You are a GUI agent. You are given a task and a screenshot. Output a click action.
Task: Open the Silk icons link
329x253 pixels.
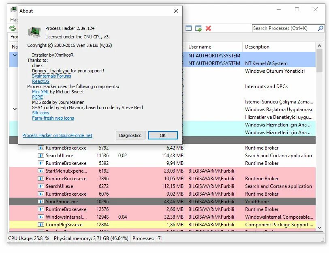(x=41, y=113)
